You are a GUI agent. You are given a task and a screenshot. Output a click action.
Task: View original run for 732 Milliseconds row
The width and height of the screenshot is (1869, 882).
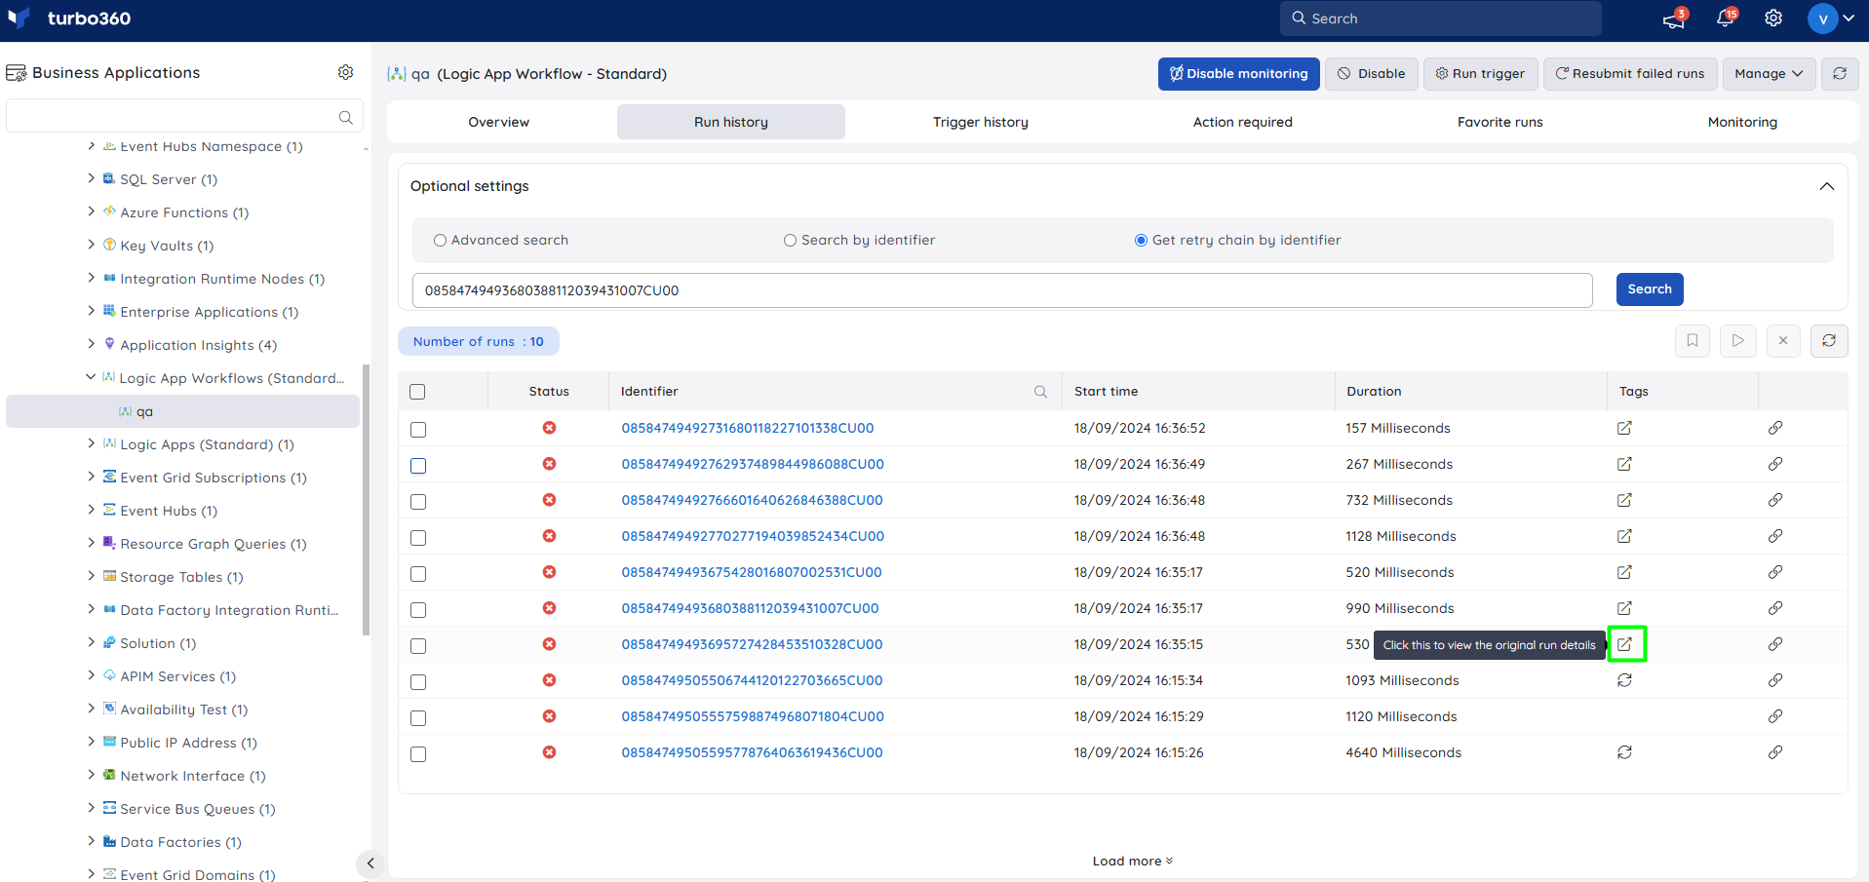[1624, 500]
